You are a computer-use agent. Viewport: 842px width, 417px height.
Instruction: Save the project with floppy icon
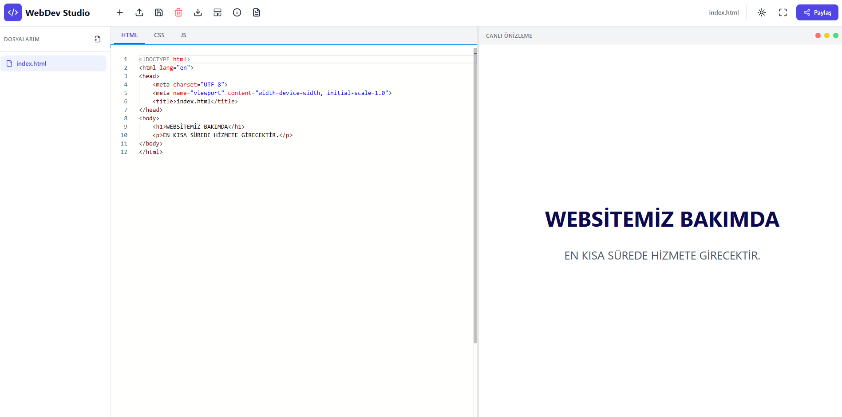[x=159, y=12]
